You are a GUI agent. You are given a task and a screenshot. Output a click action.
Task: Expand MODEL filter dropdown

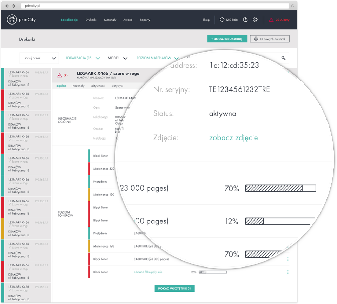(x=118, y=58)
